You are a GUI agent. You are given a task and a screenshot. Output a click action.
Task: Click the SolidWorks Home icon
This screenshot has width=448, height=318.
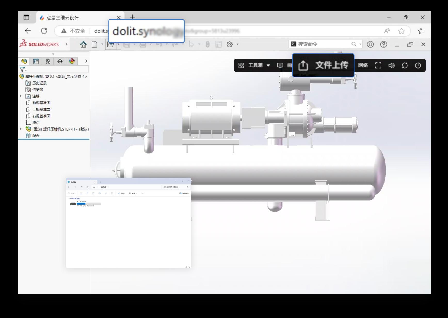click(83, 44)
